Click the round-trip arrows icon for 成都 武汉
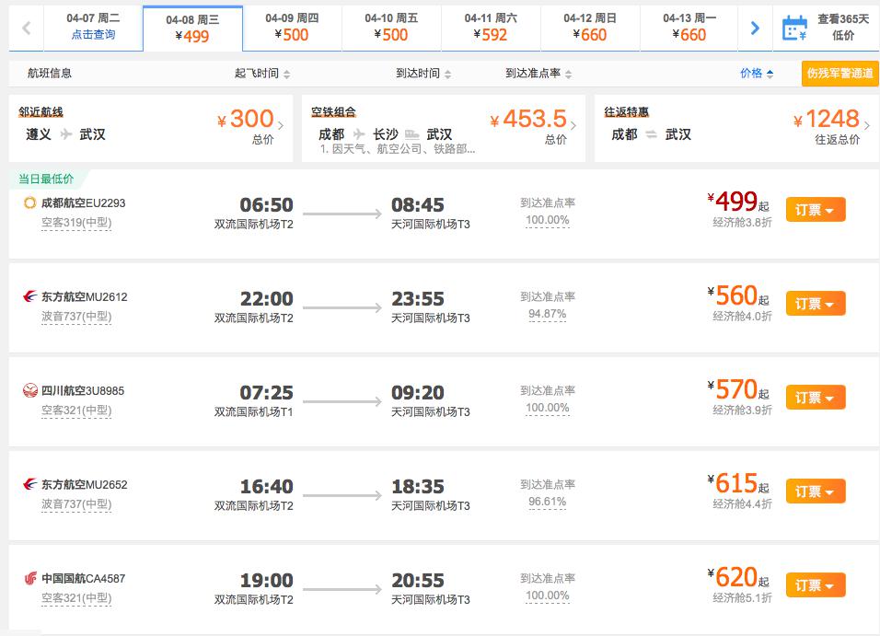This screenshot has width=880, height=636. tap(652, 134)
